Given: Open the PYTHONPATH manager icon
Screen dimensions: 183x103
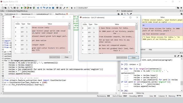Looking at the screenshot, I should (x=67, y=8).
